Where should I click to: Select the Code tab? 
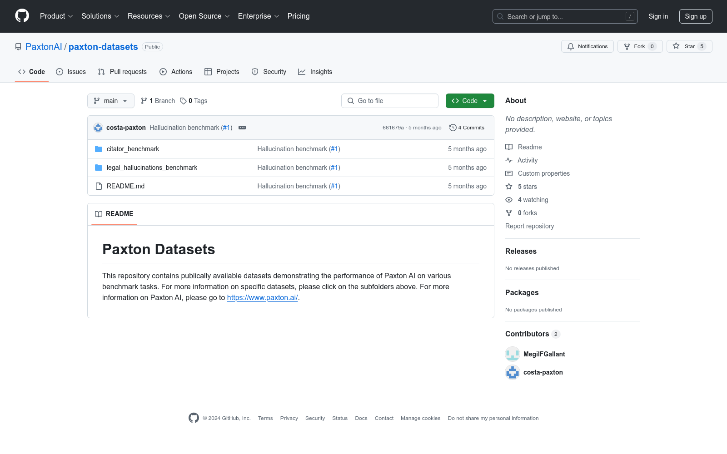pos(32,72)
